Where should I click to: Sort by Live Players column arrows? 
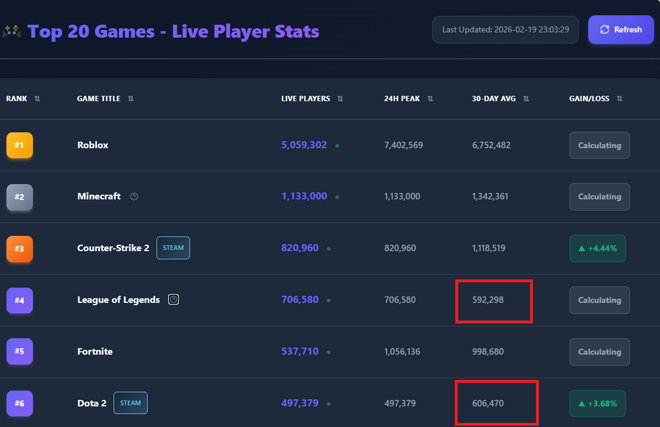(x=340, y=99)
